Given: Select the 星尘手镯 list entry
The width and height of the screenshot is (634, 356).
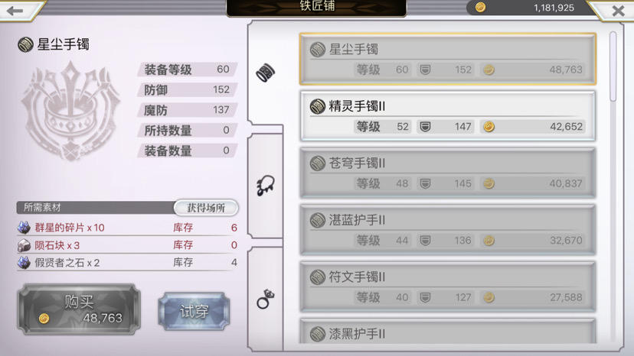Looking at the screenshot, I should coord(448,59).
